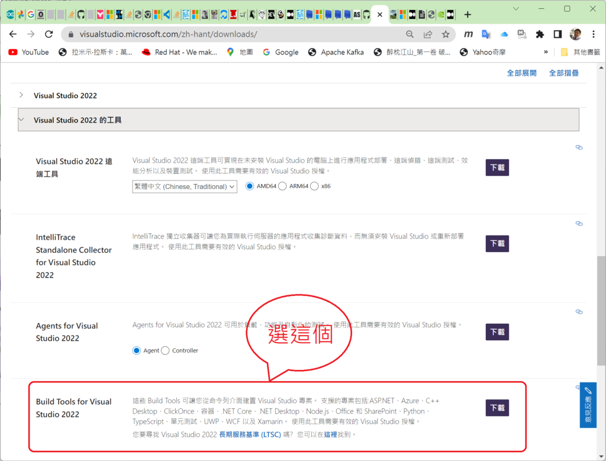This screenshot has width=606, height=461.
Task: Expand the Visual Studio 2022 section
Action: [298, 95]
